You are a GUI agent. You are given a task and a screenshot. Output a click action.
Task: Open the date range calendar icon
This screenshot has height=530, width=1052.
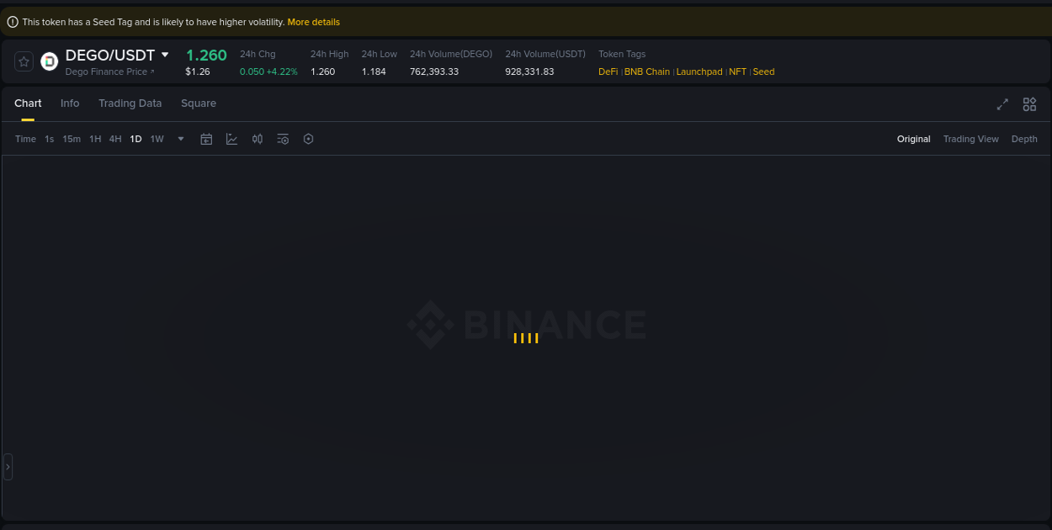(x=206, y=139)
